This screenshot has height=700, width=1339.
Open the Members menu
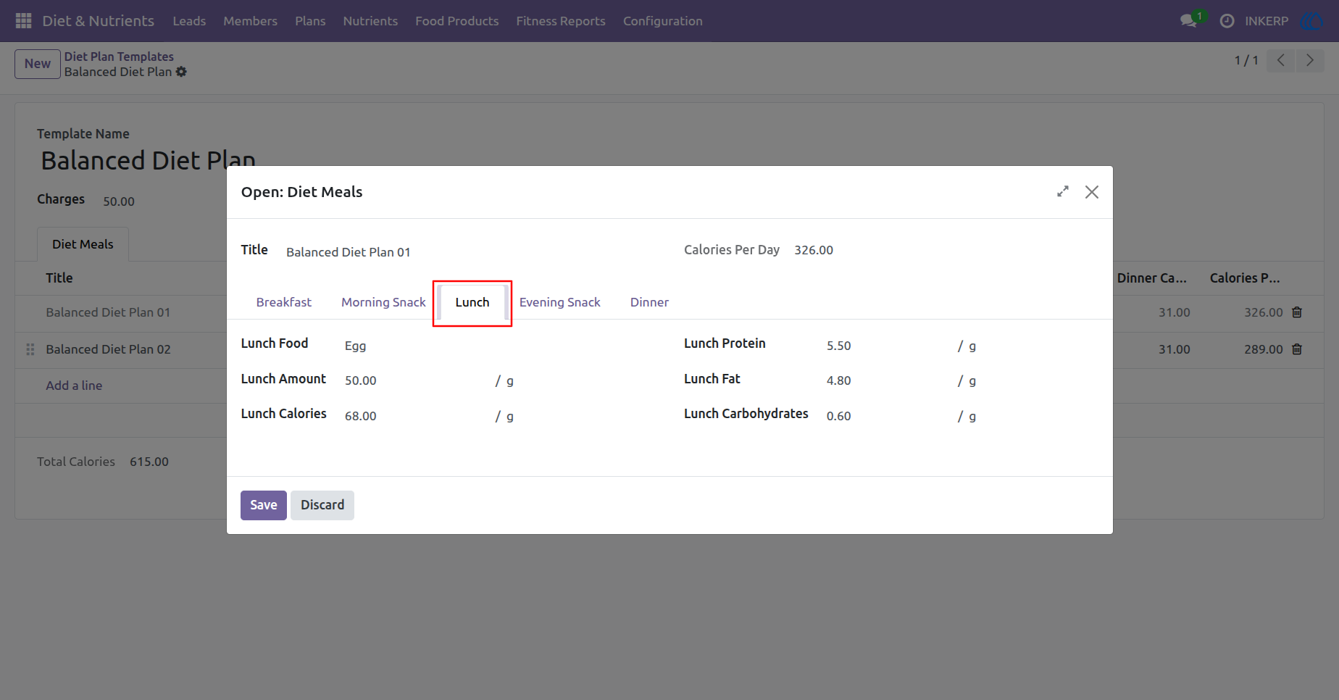coord(250,21)
